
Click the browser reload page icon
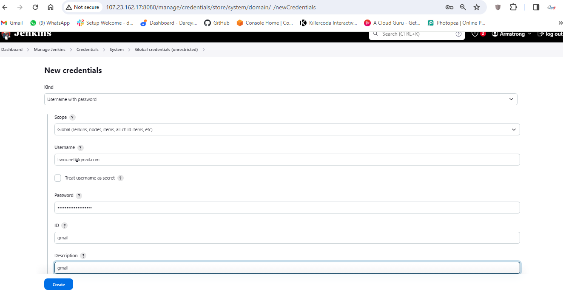(x=35, y=7)
